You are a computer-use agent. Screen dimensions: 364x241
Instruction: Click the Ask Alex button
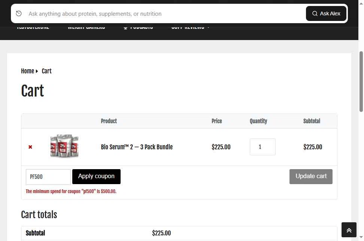point(326,13)
